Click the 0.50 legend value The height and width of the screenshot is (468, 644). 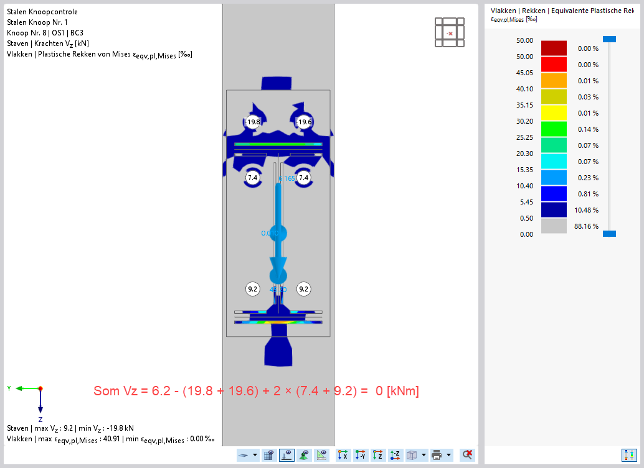pyautogui.click(x=526, y=218)
